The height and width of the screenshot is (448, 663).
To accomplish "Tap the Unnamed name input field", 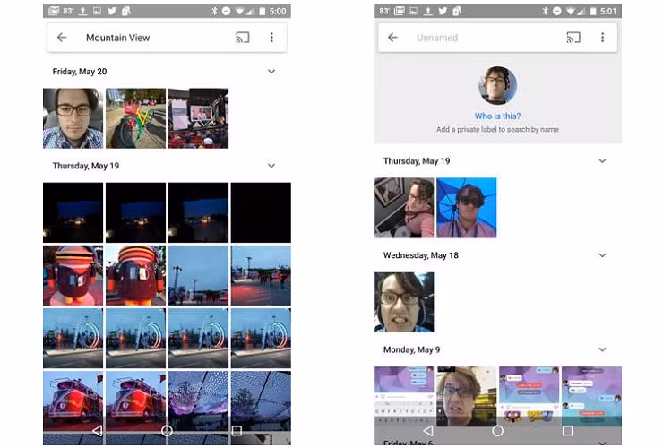I will (x=484, y=38).
